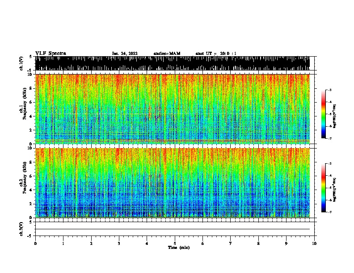Click the ch.1 frequency tick label '4'
354x273 pixels.
point(31,116)
